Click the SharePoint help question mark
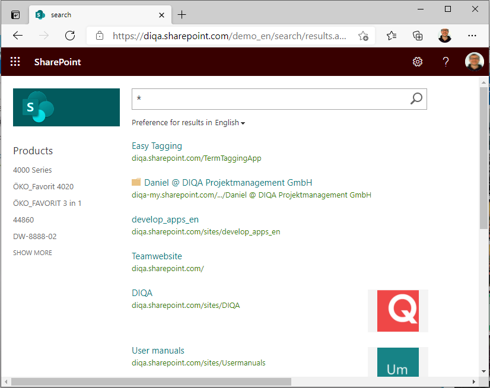Image resolution: width=490 pixels, height=388 pixels. pyautogui.click(x=446, y=62)
